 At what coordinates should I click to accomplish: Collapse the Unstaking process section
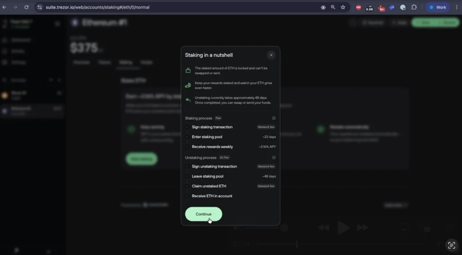click(274, 158)
